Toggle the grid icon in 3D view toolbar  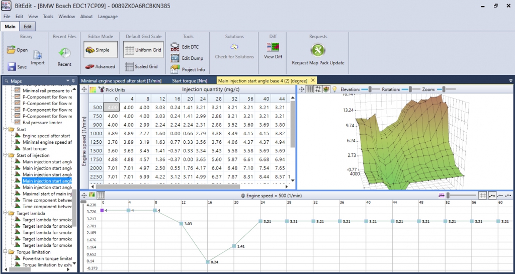pos(310,89)
